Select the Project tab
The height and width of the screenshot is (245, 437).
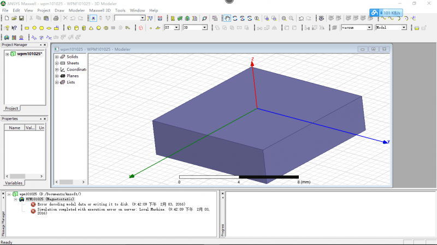click(x=11, y=108)
